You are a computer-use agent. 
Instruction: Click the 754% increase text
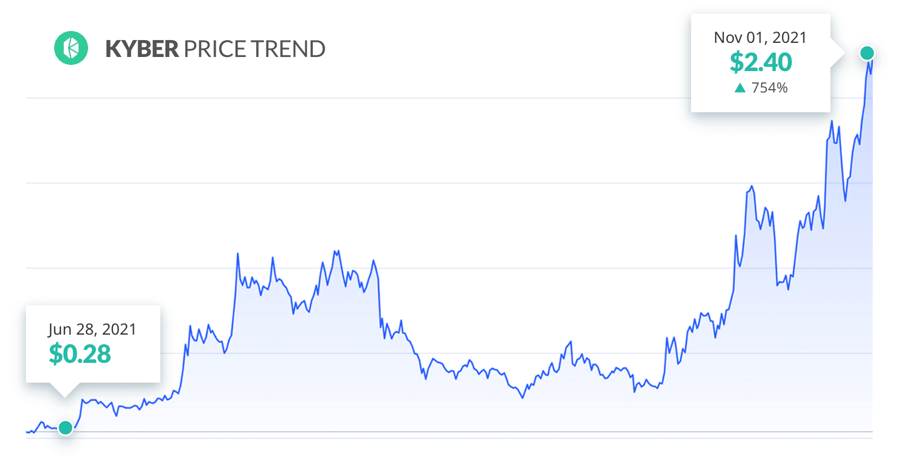[769, 88]
